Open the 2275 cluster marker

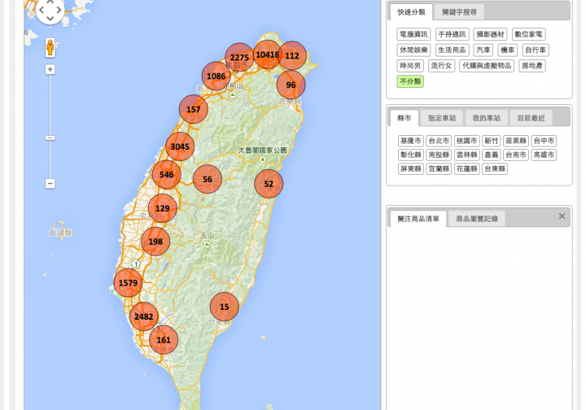coord(239,57)
